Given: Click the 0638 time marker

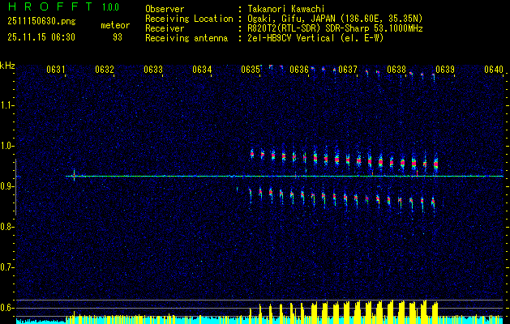Looking at the screenshot, I should (x=396, y=70).
